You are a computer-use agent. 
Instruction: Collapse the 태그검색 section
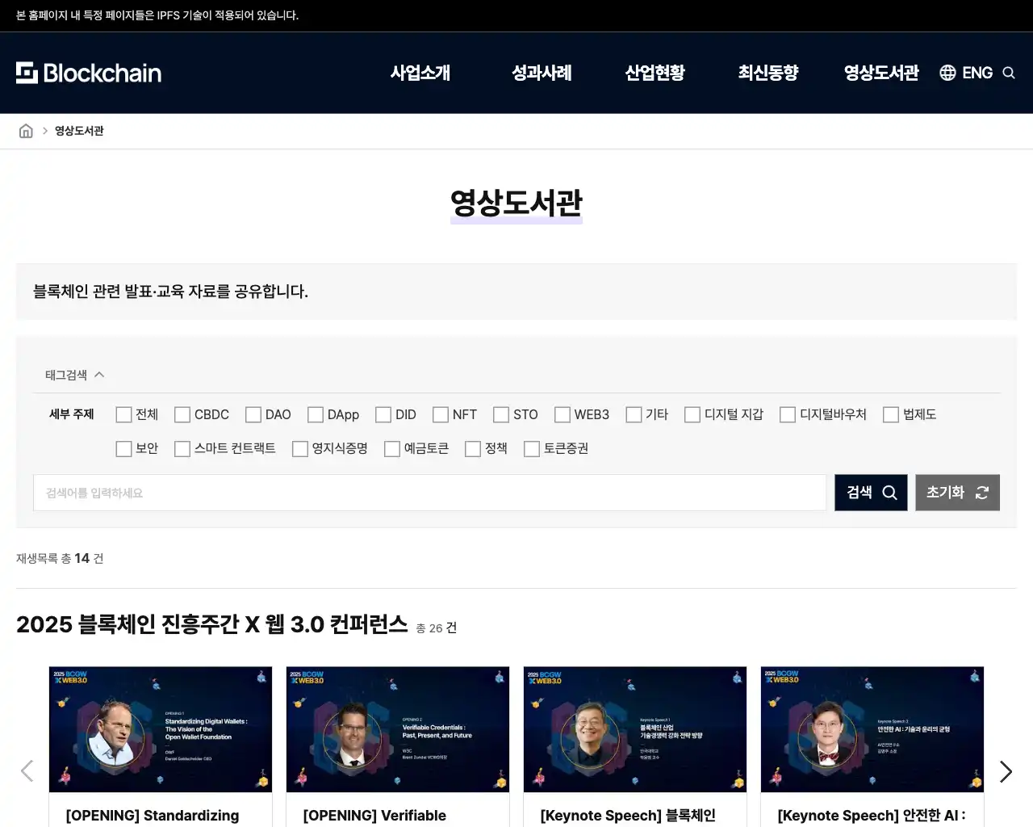(99, 374)
